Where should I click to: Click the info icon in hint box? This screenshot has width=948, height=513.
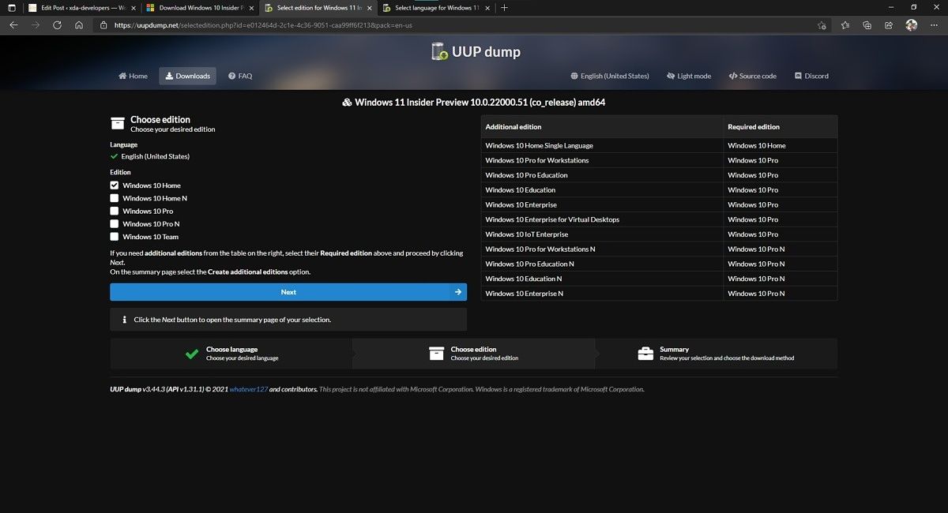(x=124, y=320)
